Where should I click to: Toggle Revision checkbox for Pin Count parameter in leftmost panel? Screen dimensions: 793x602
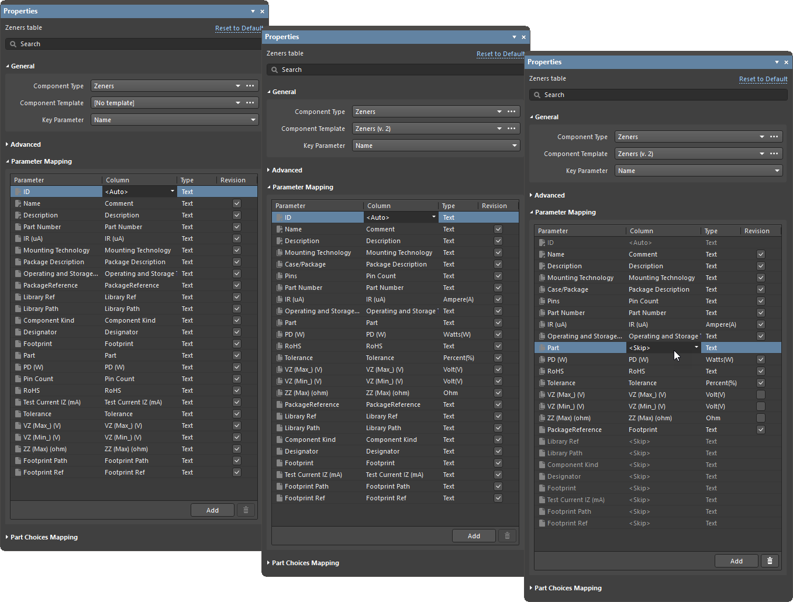point(237,379)
